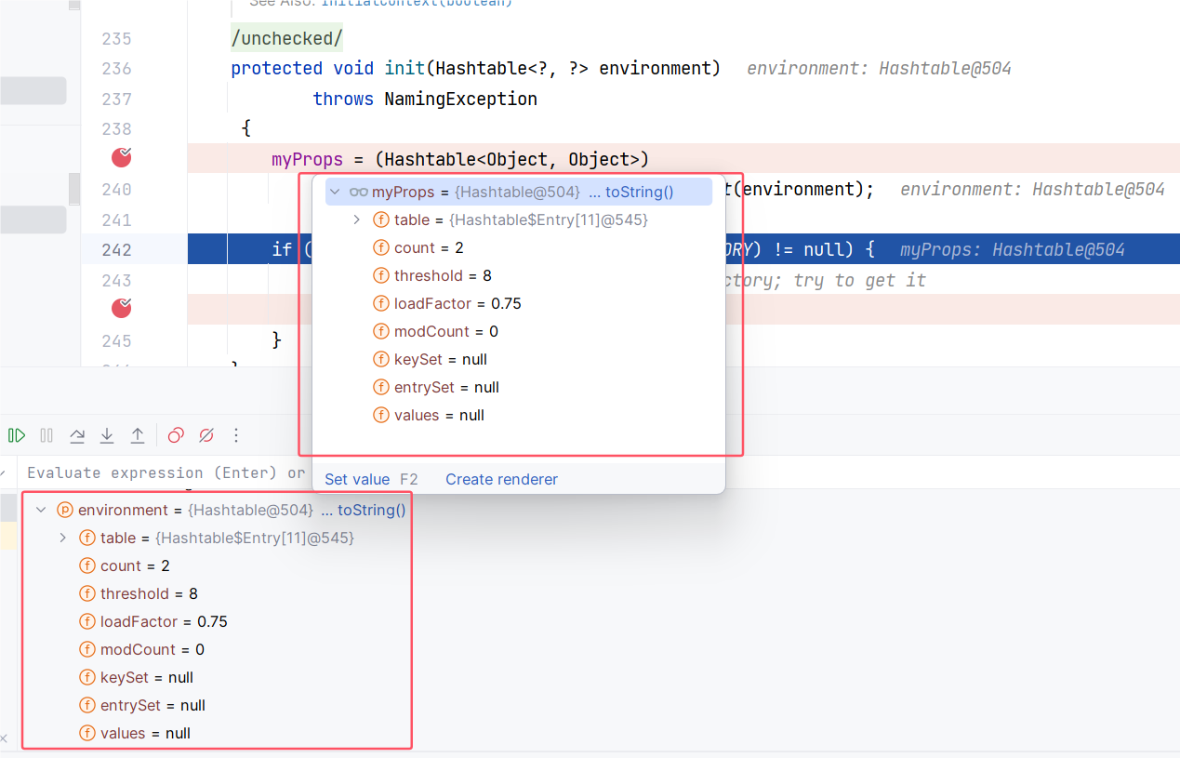Click the glasses icon beside myProps
The image size is (1180, 758).
359,193
